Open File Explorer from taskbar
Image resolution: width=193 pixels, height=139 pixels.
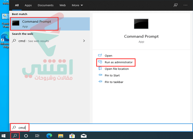[x=61, y=136]
